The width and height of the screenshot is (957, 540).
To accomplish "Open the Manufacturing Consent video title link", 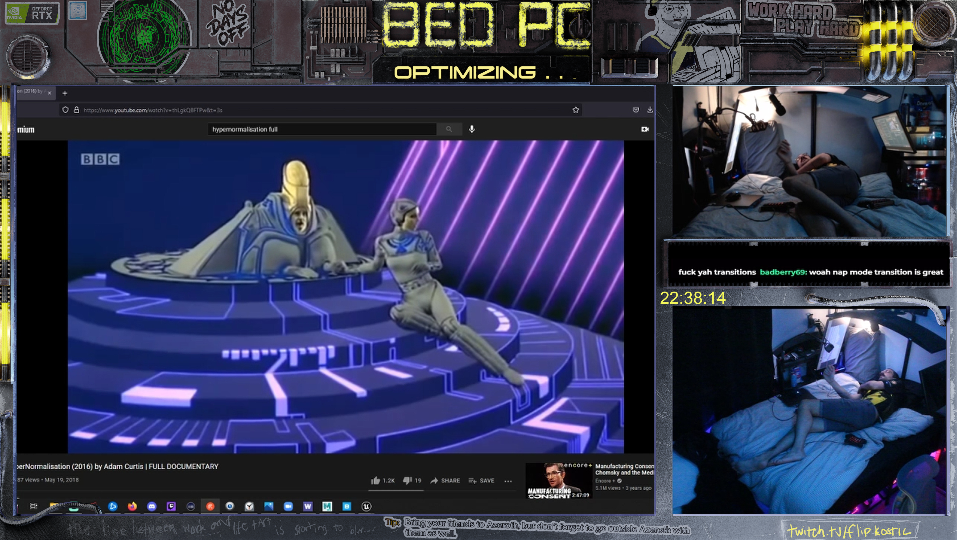I will 624,469.
